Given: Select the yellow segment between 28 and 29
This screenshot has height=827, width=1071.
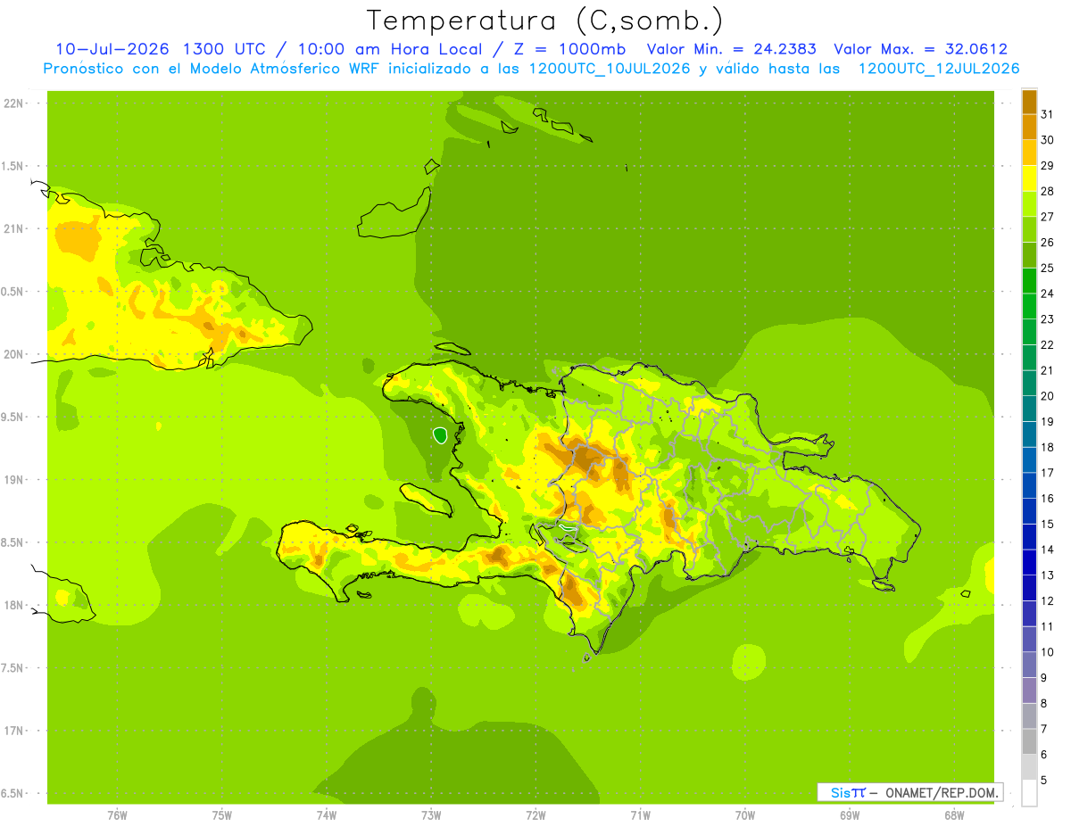Looking at the screenshot, I should click(x=1029, y=178).
